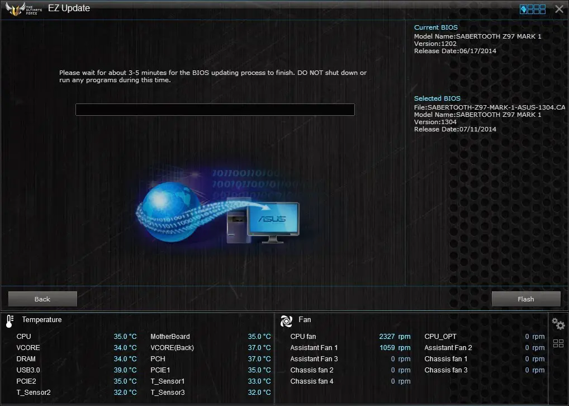
Task: Click the 2327 rpm reading
Action: point(395,336)
